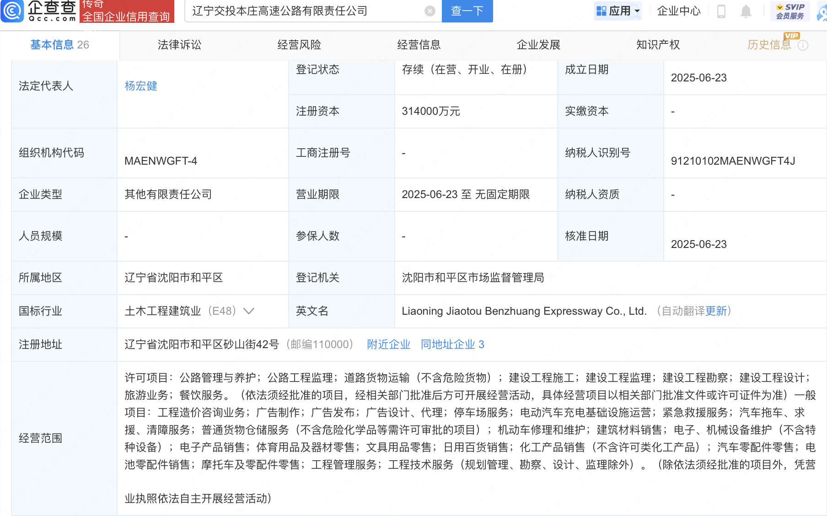The image size is (827, 516).
Task: Open 企业中心 link
Action: [679, 11]
